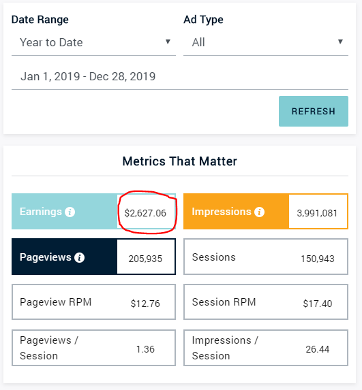
Task: Select the Impressions metric card
Action: coord(266,212)
